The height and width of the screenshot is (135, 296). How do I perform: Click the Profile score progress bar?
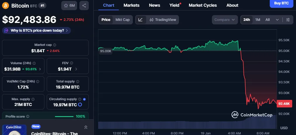tap(64, 116)
